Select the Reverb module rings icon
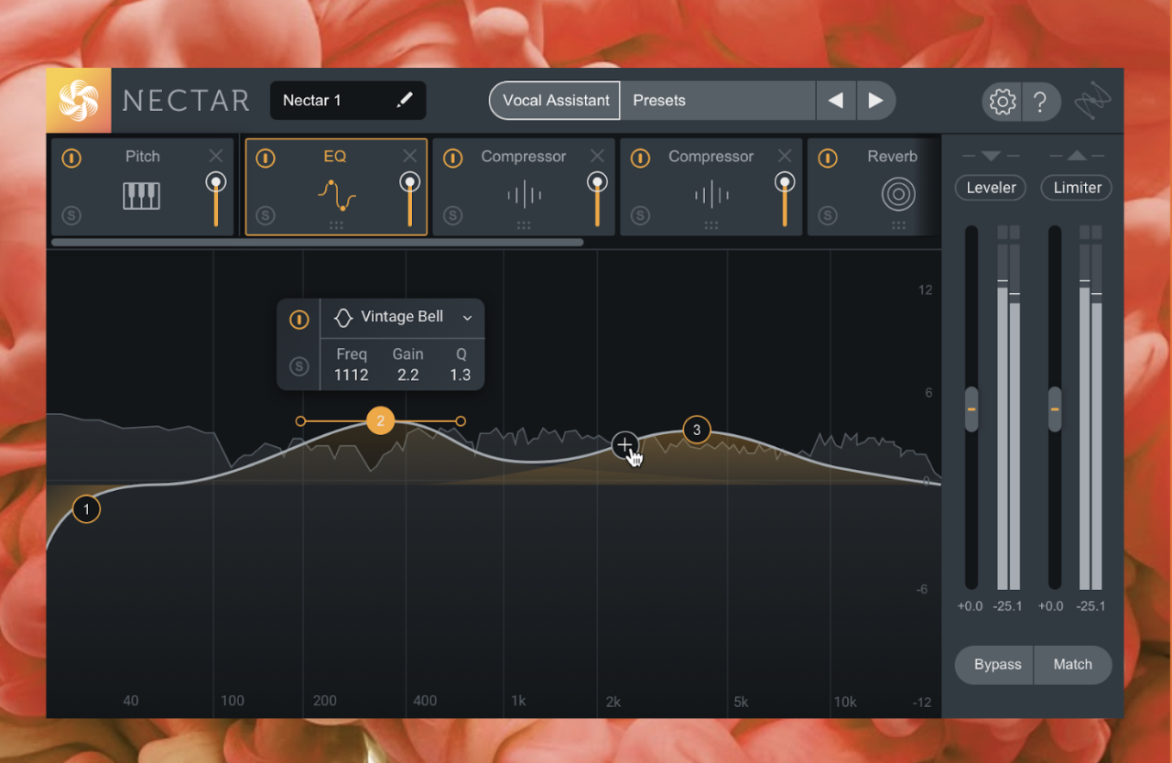Screen dimensions: 1172x763 click(x=898, y=195)
